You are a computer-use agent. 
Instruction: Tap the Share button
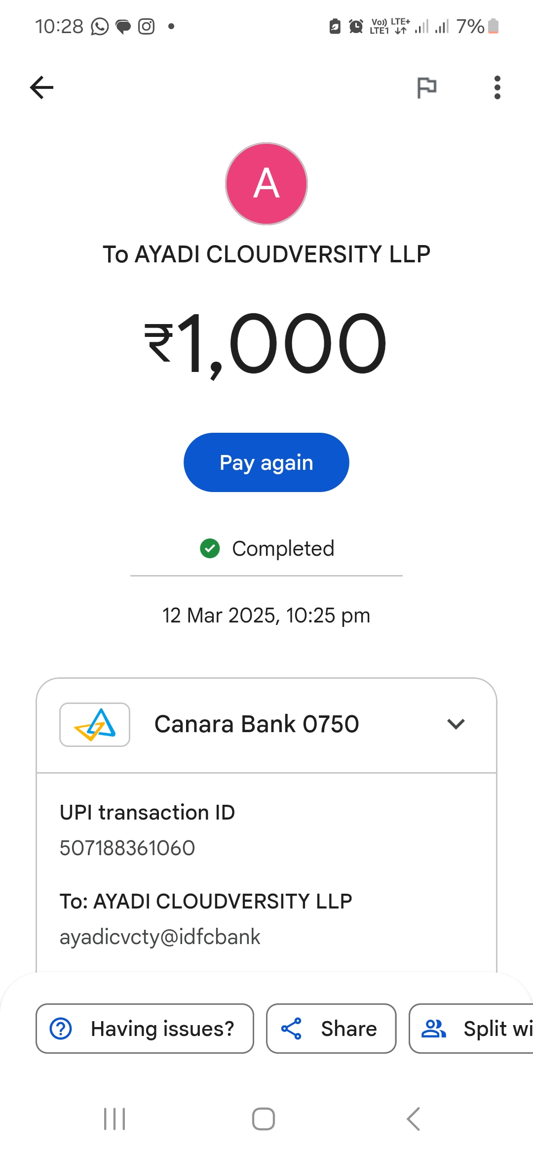(331, 1029)
